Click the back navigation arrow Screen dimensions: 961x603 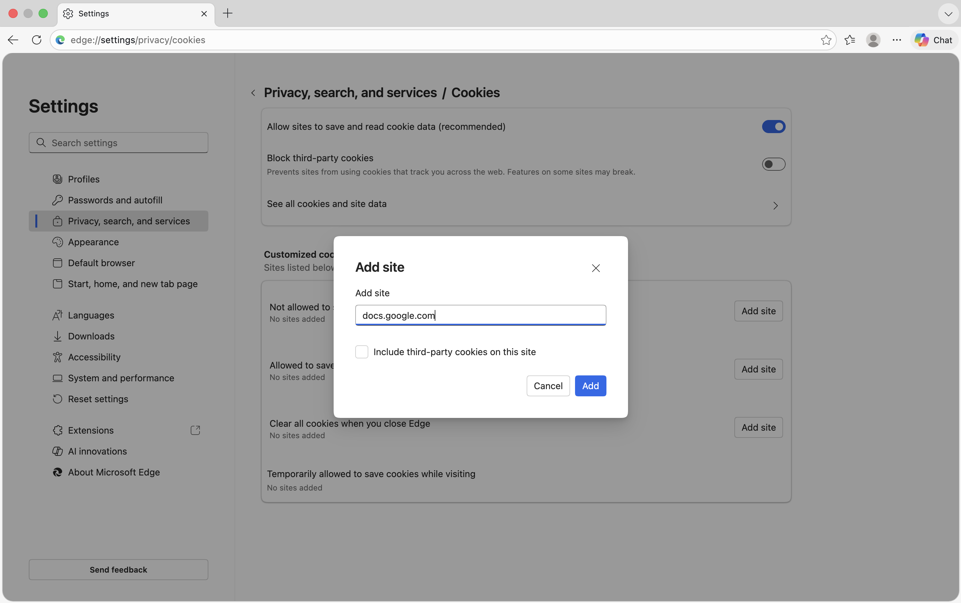[x=13, y=40]
